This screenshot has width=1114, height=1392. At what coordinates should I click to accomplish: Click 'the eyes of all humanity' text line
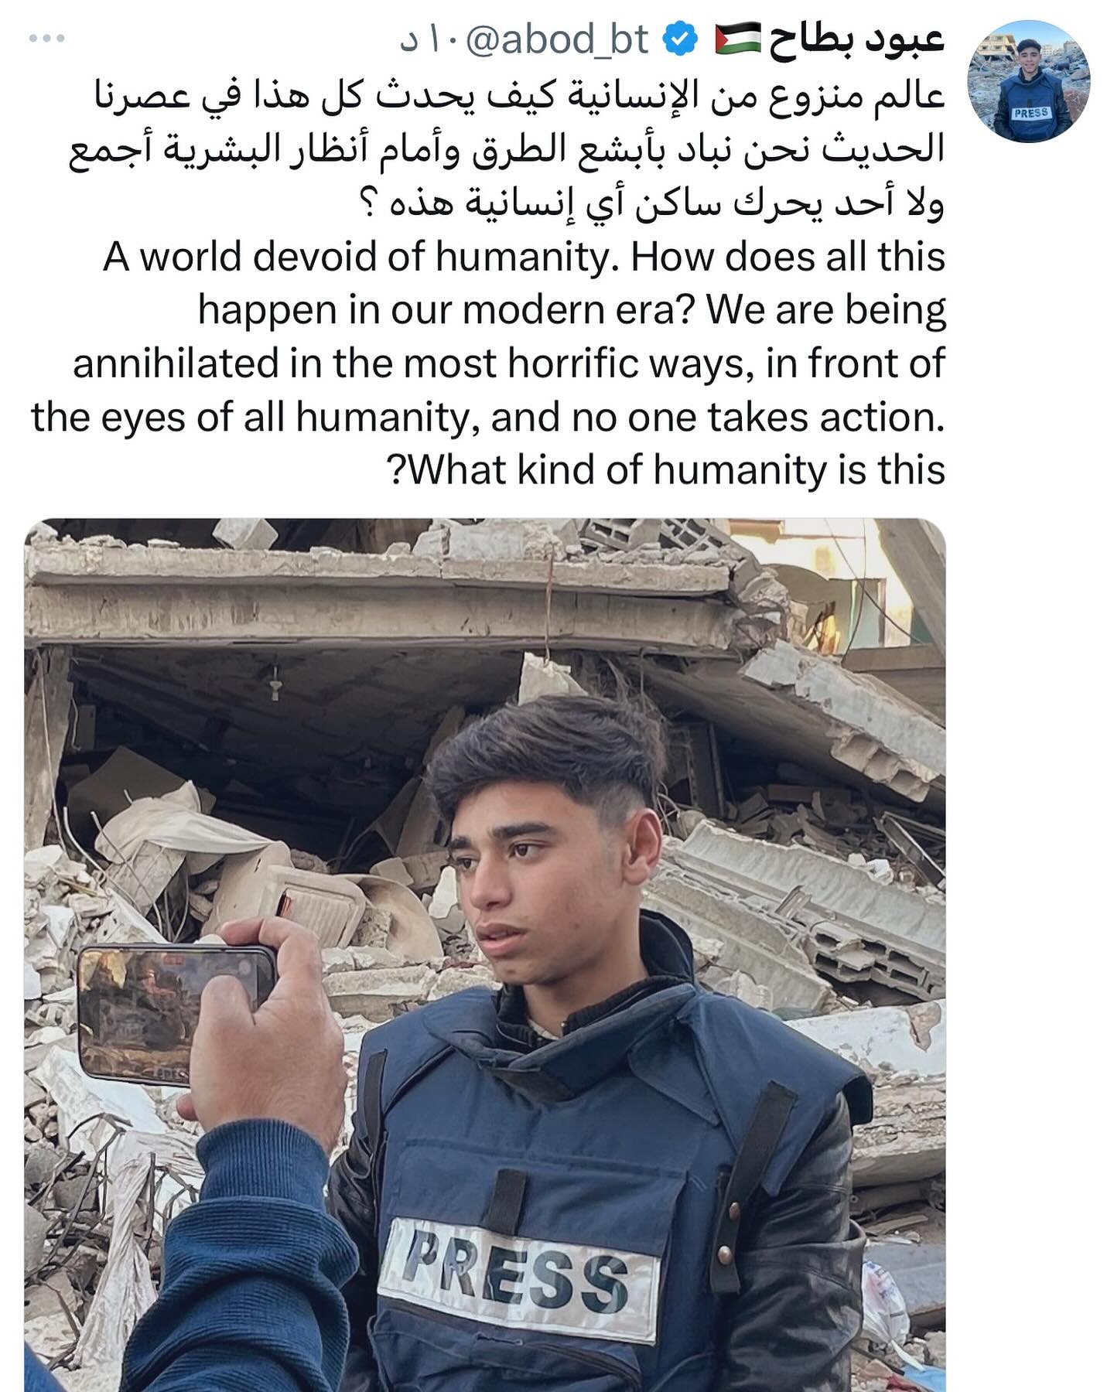tap(488, 418)
